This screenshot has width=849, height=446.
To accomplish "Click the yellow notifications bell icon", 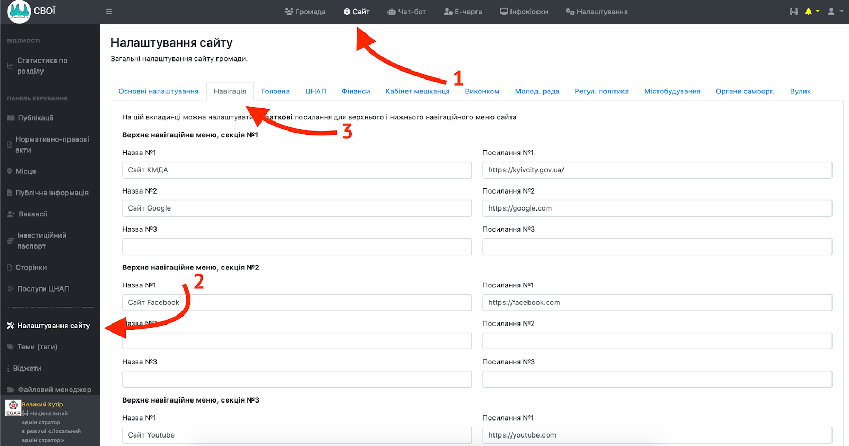I will coord(808,12).
